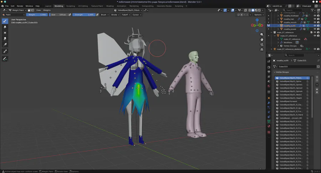
Task: Open the Render properties tab
Action: coord(269,67)
